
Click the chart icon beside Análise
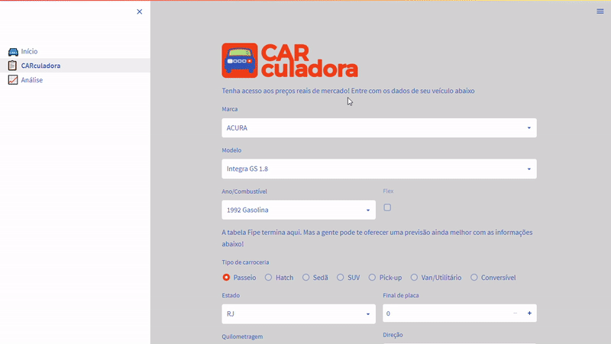[x=13, y=80]
